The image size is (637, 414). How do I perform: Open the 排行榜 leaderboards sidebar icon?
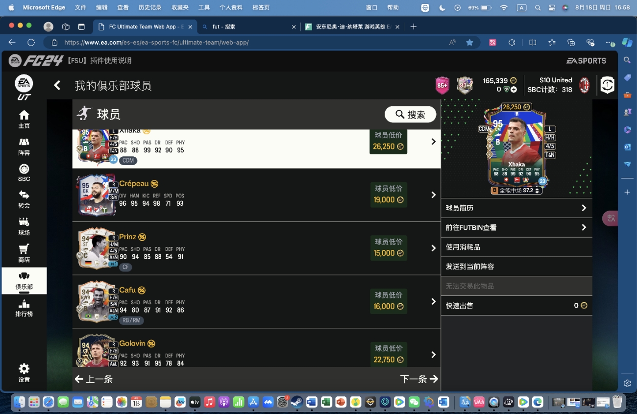click(24, 308)
